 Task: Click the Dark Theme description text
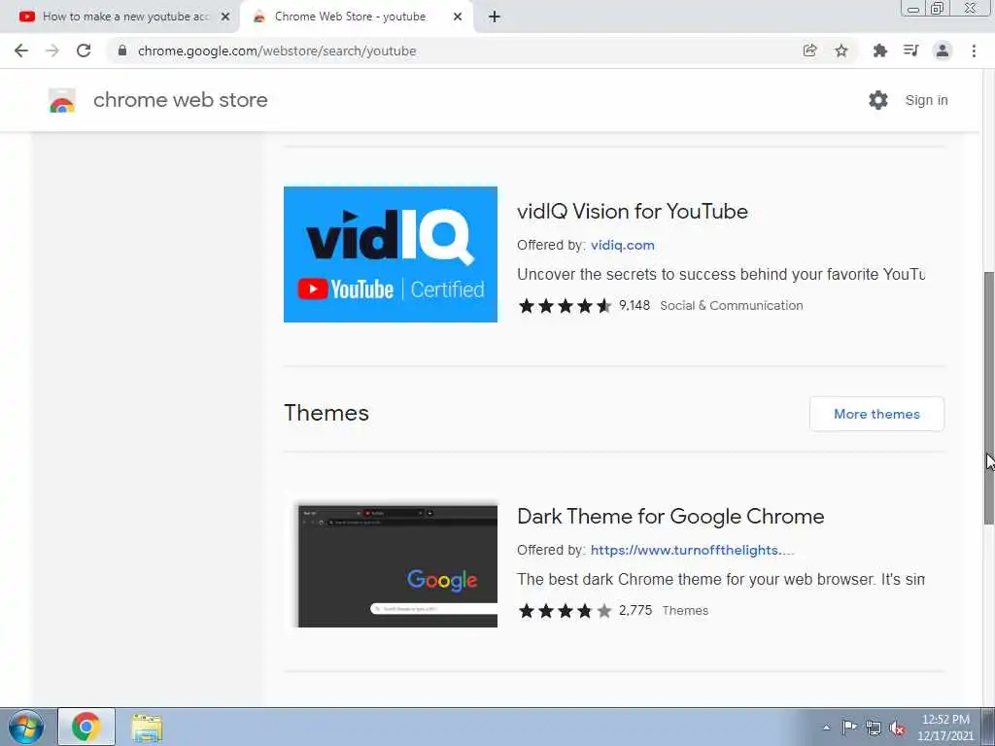pyautogui.click(x=721, y=580)
